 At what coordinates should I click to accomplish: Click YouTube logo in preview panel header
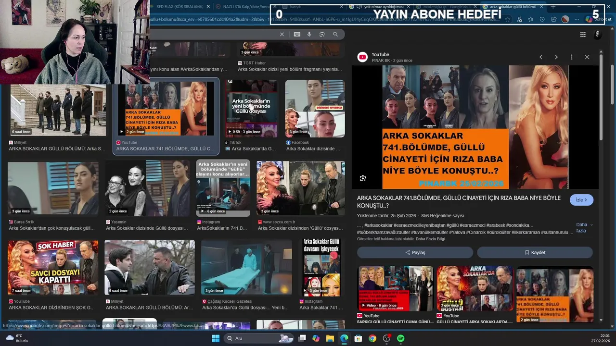(x=362, y=57)
